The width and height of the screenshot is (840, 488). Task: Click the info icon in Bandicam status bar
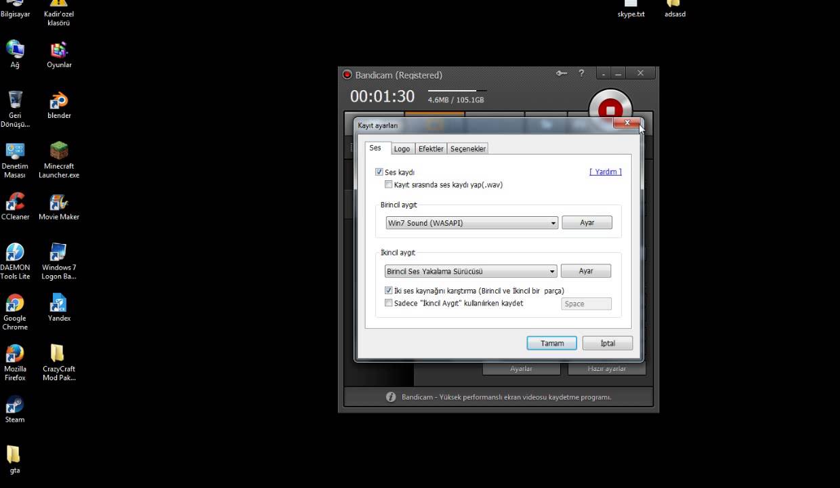pyautogui.click(x=391, y=397)
